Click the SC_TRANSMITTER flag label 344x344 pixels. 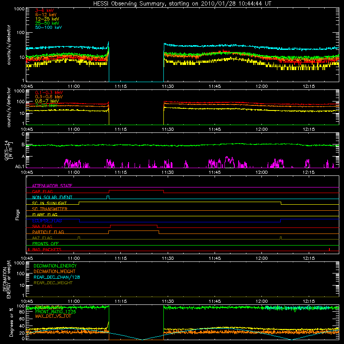(x=49, y=209)
